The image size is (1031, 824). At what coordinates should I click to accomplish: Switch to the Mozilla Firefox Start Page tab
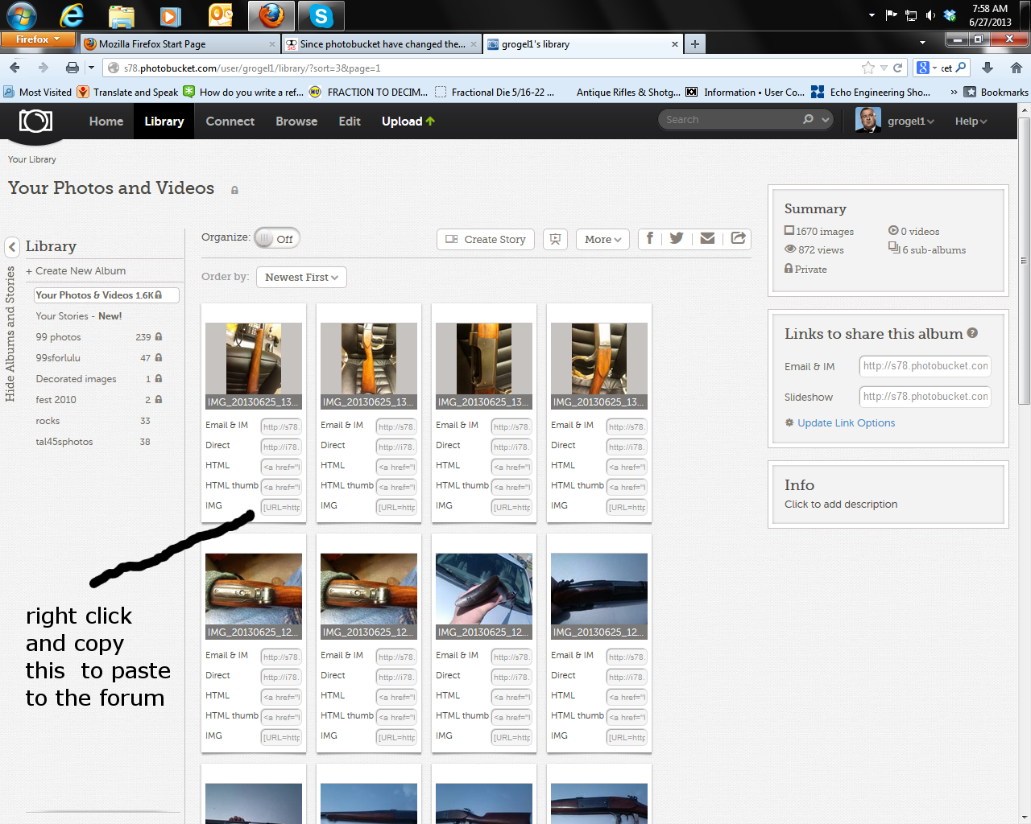click(176, 44)
